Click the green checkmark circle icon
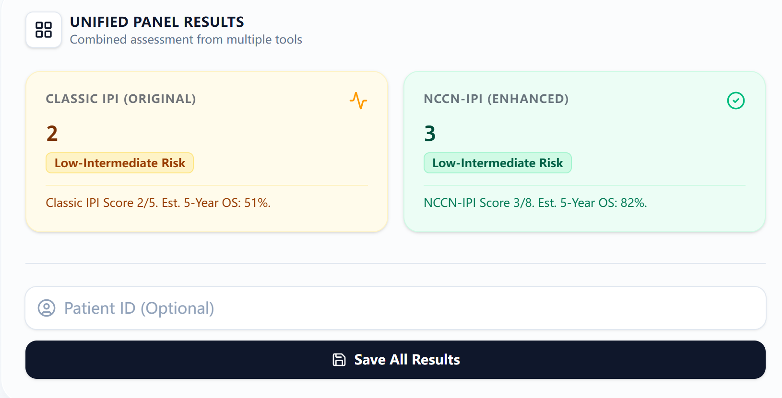This screenshot has width=782, height=398. point(735,101)
